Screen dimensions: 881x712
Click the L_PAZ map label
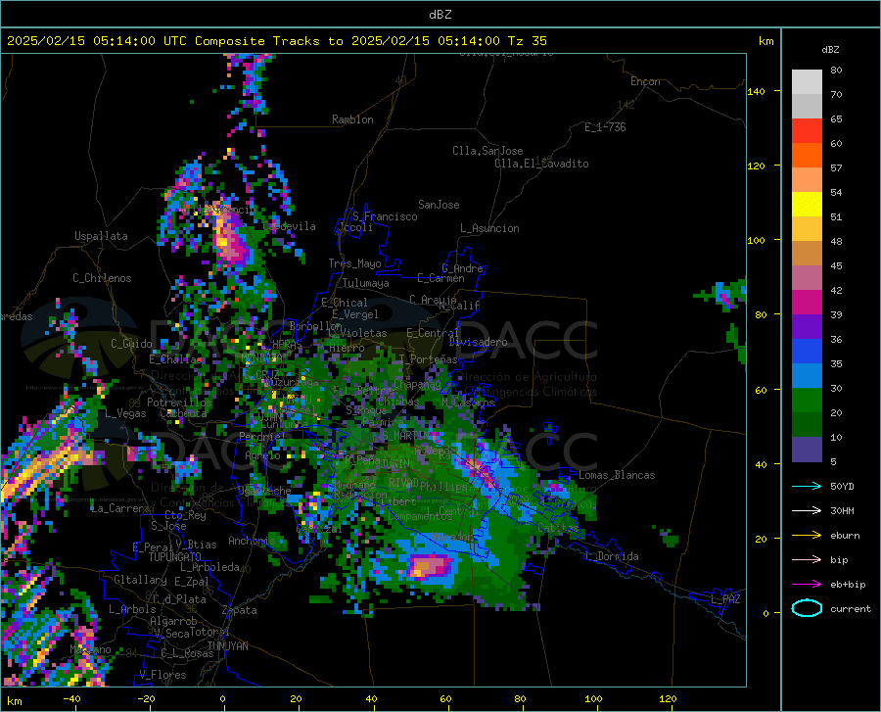coord(725,599)
